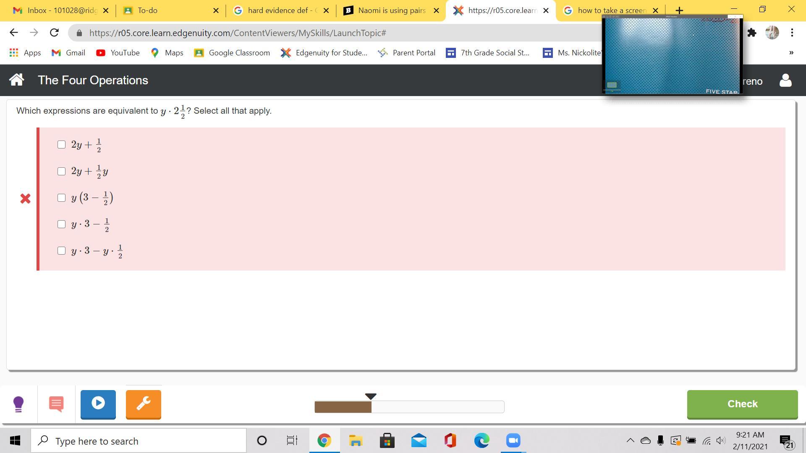Image resolution: width=806 pixels, height=453 pixels.
Task: Open Chrome extensions puzzle icon
Action: [752, 33]
